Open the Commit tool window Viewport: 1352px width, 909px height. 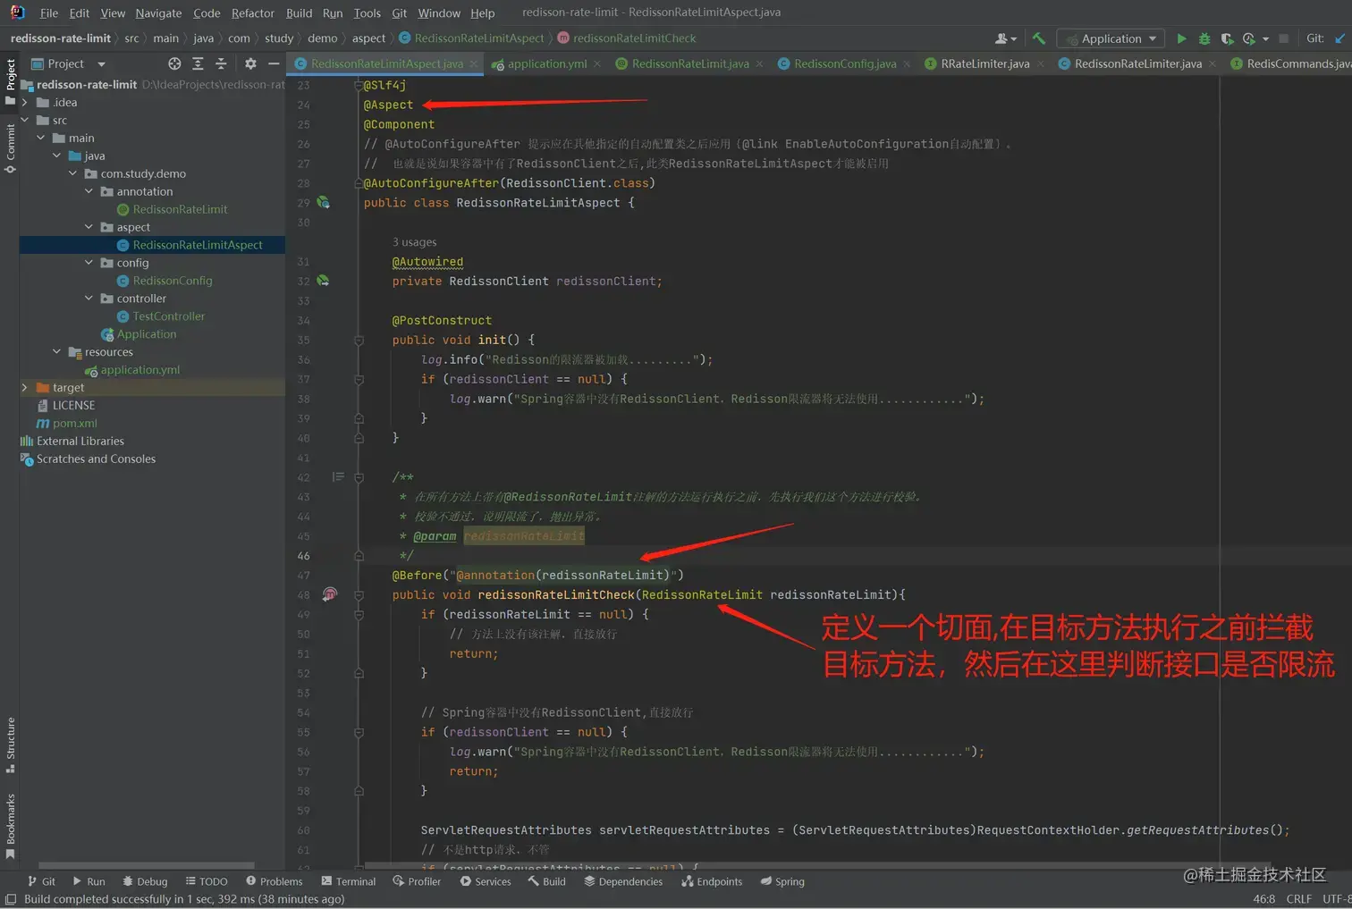(x=10, y=147)
